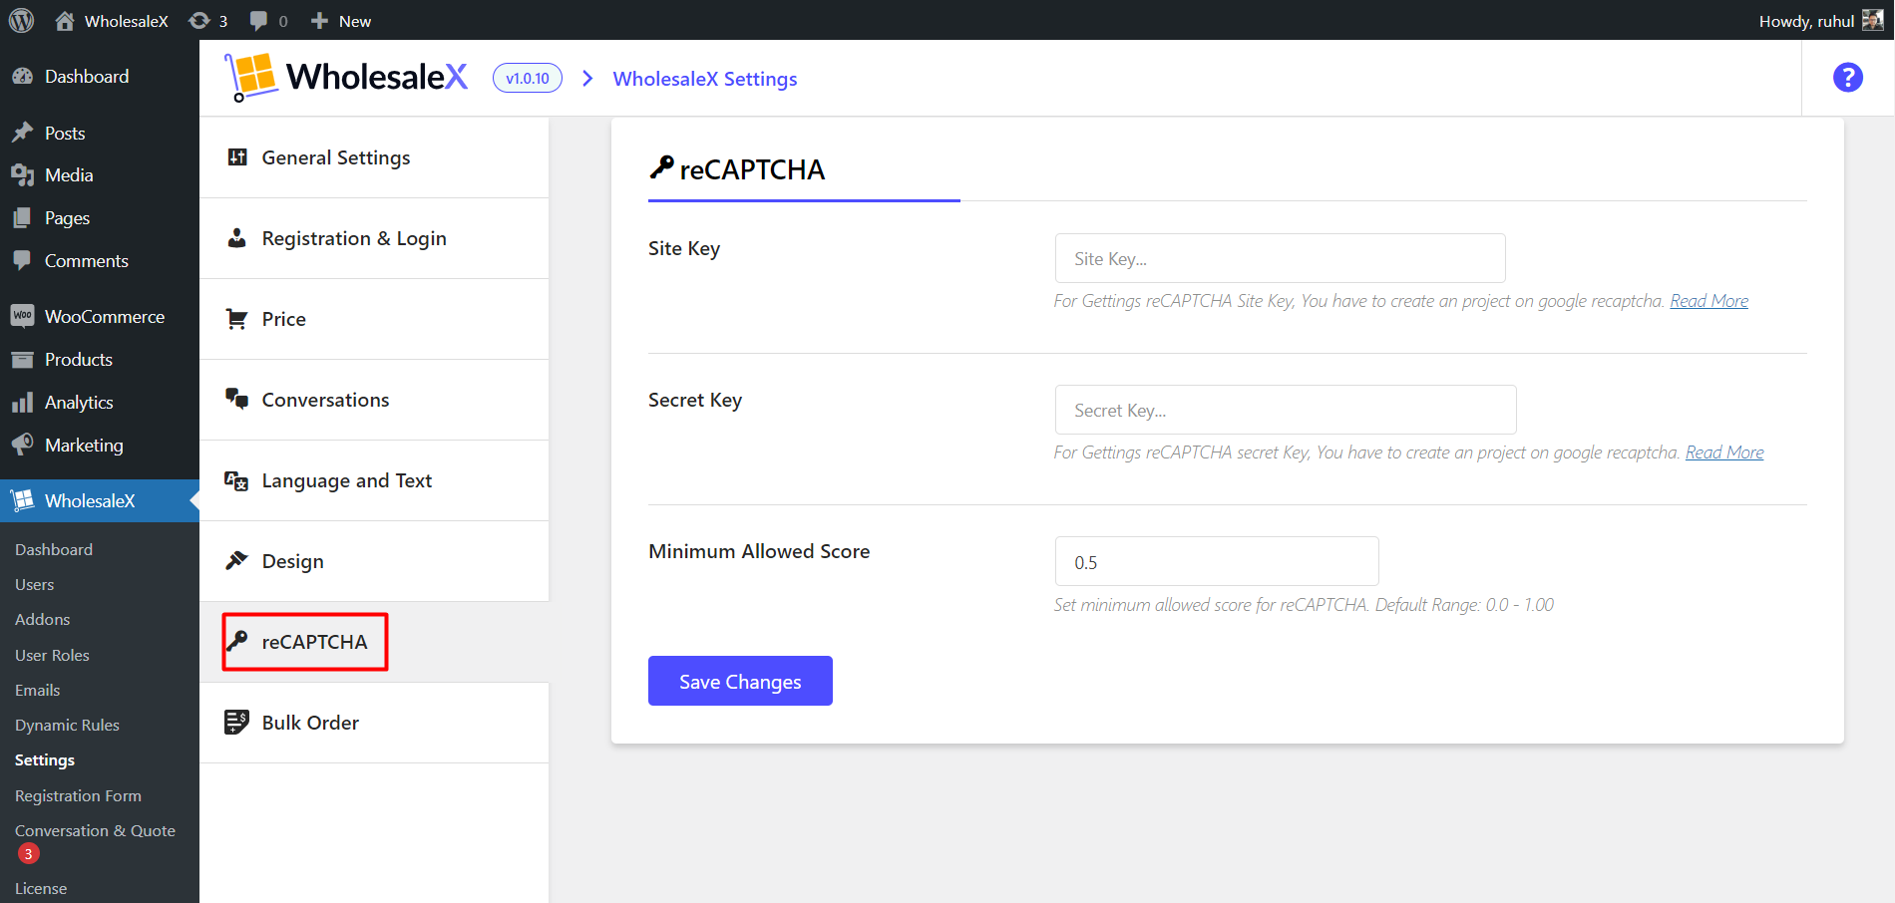Click the General Settings sliders icon
Image resolution: width=1895 pixels, height=903 pixels.
[x=237, y=157]
